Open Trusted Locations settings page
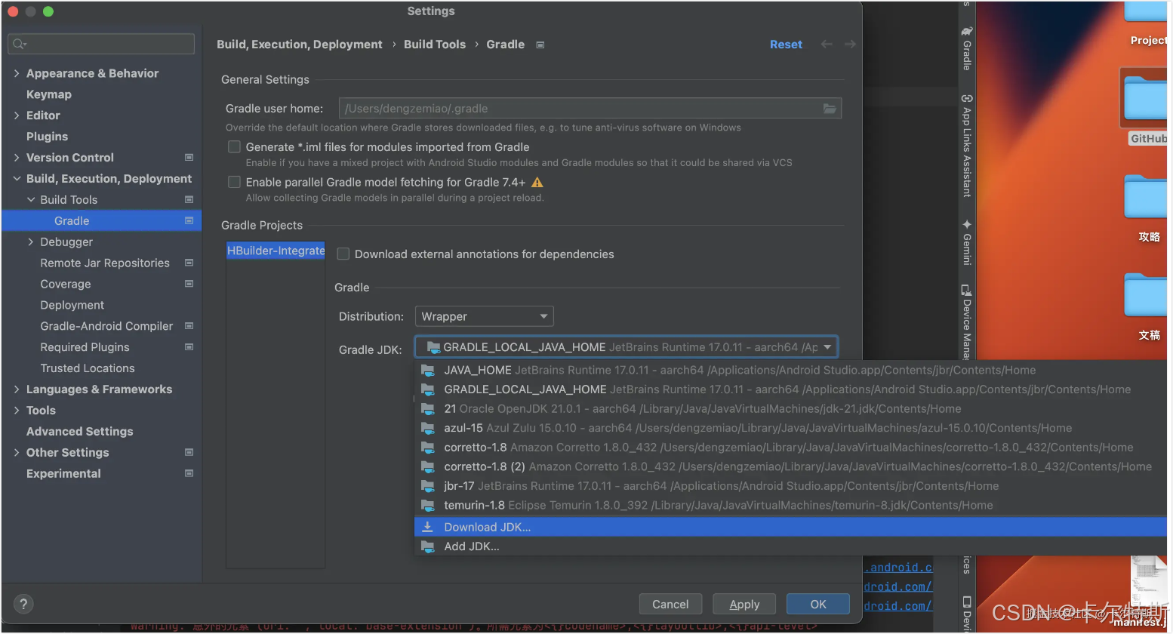1173x634 pixels. 88,368
